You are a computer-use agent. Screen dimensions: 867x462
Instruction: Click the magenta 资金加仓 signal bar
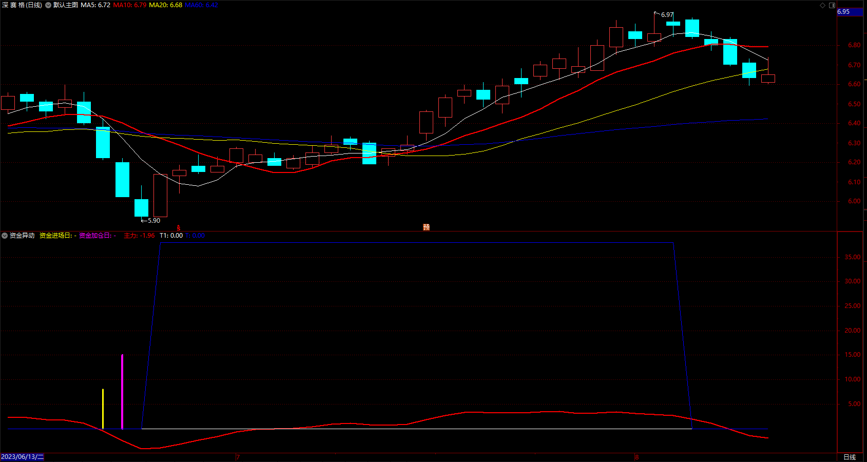pyautogui.click(x=122, y=392)
